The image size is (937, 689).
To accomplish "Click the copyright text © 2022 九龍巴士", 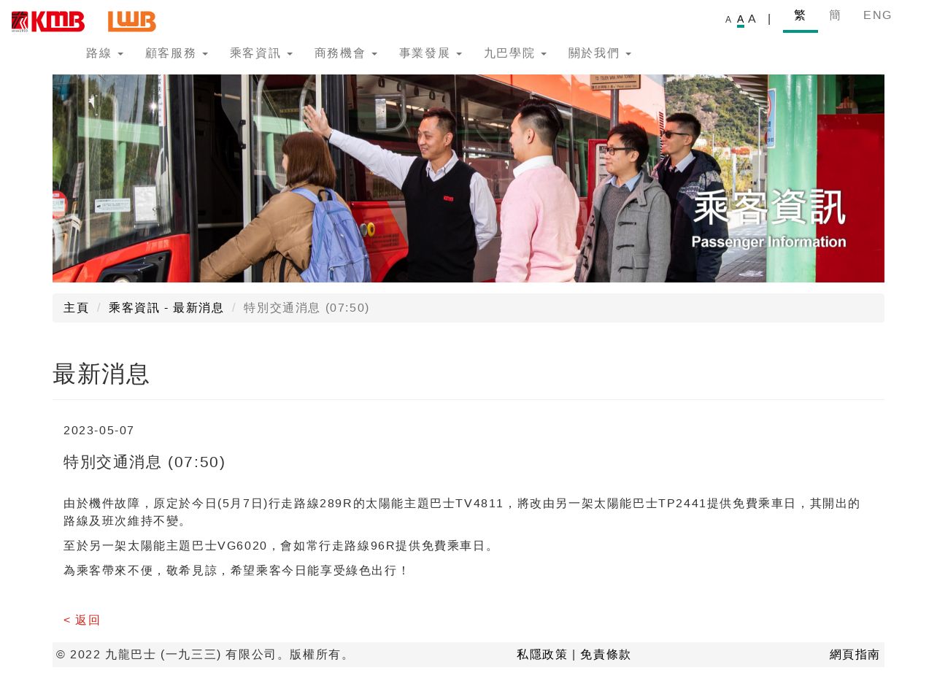I will 204,655.
